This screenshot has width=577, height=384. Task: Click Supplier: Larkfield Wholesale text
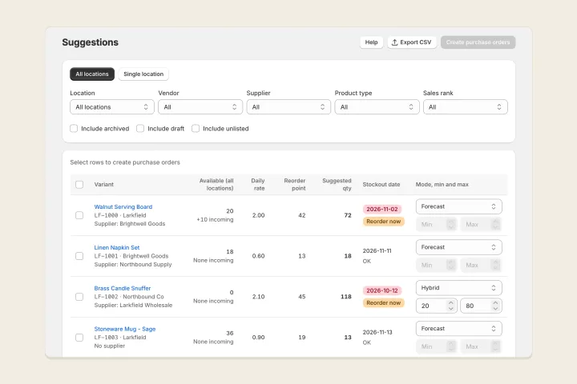pos(133,306)
